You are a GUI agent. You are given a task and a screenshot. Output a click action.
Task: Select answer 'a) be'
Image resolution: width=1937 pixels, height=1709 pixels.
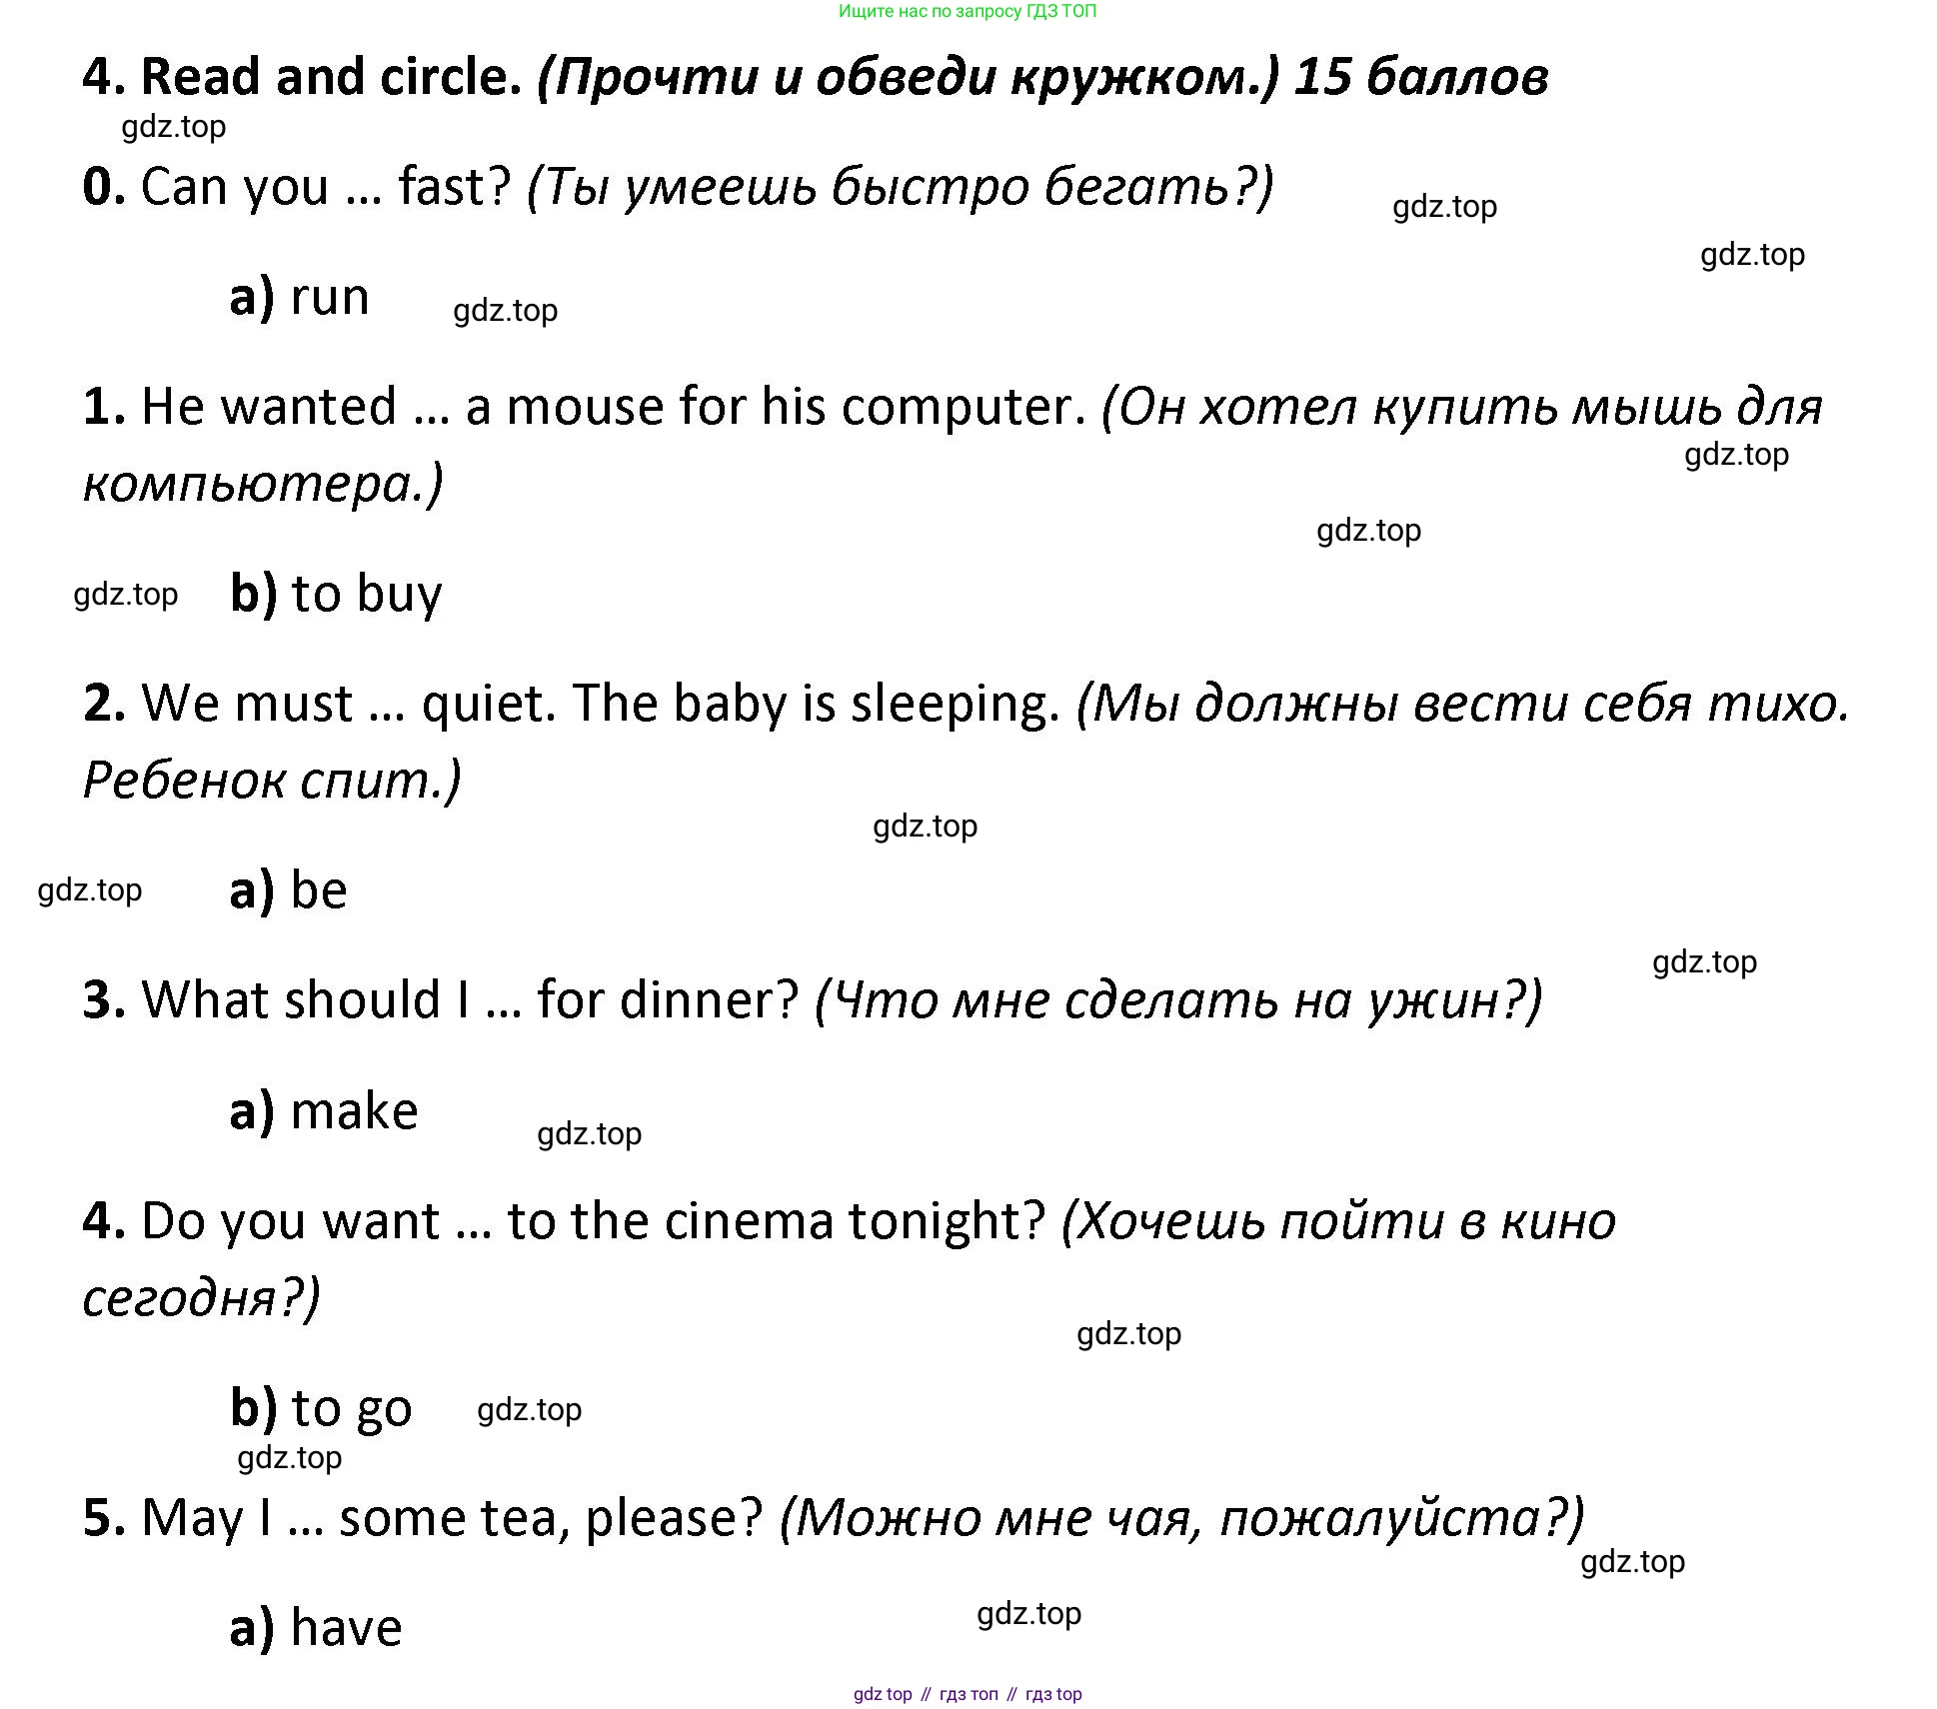coord(289,889)
